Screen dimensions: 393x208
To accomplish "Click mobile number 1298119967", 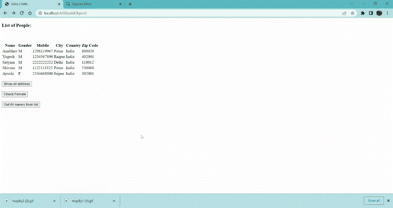I will point(42,51).
